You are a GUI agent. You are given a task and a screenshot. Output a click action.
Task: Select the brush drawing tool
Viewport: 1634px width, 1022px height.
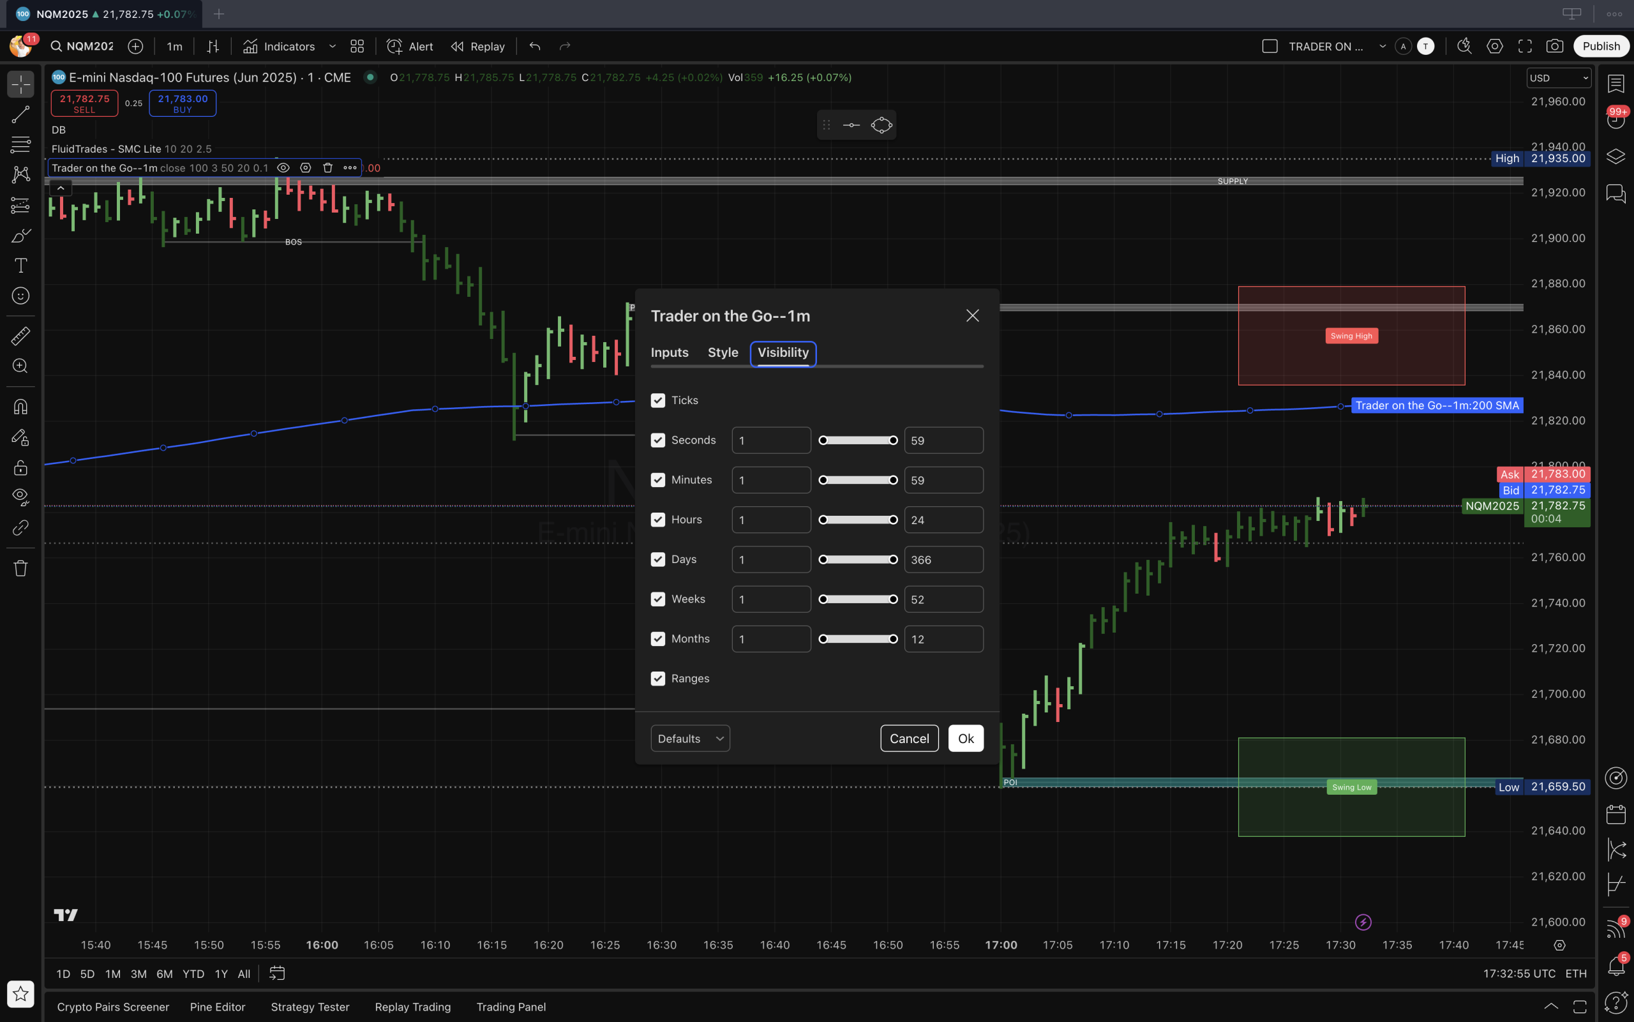[20, 235]
